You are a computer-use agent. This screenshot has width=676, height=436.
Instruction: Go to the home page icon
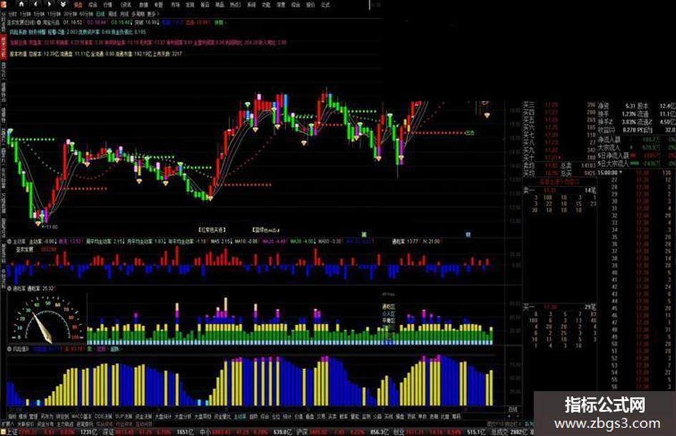click(21, 4)
